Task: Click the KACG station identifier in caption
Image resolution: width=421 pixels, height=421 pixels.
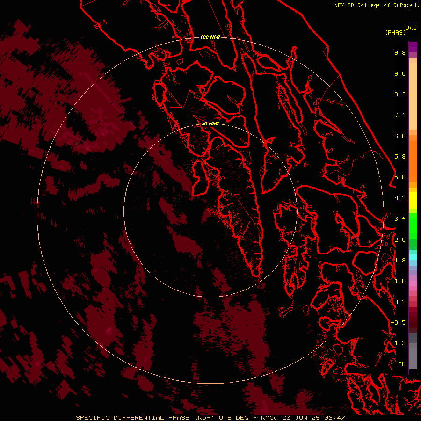Action: point(269,418)
